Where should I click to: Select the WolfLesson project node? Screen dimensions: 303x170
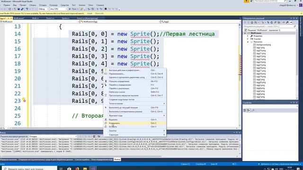[256, 33]
